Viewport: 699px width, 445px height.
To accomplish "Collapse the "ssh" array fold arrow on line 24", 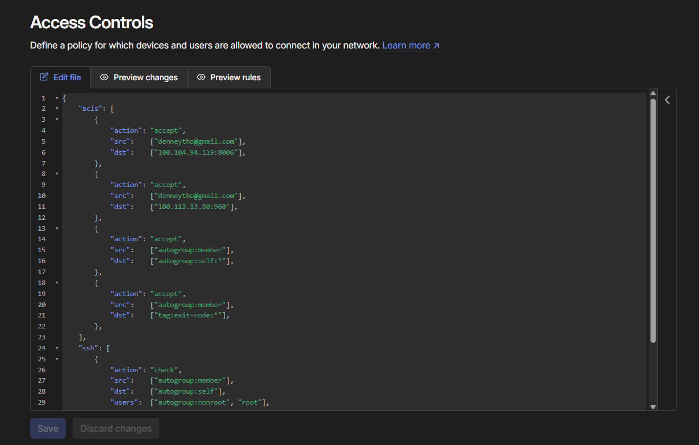I will (x=57, y=348).
